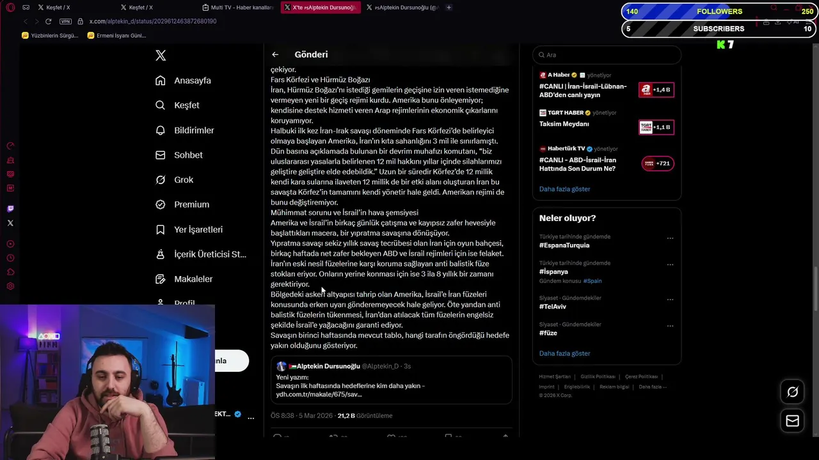Click Daha fazla göster under trends
The image size is (819, 460).
click(564, 353)
